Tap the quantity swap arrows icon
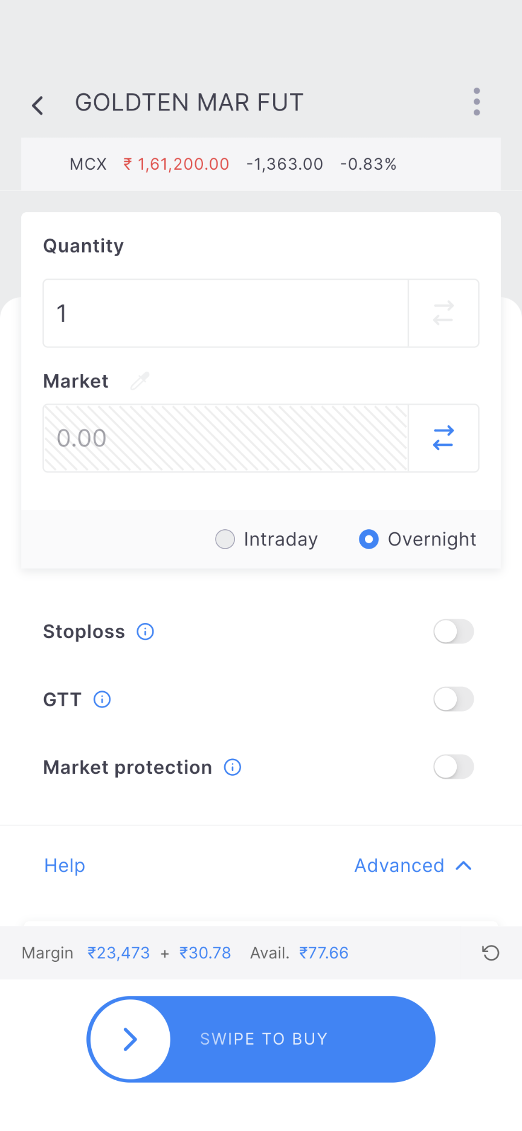522x1131 pixels. click(x=443, y=313)
